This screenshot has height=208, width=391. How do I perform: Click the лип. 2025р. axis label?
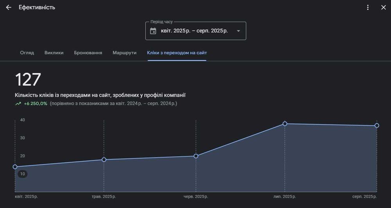pyautogui.click(x=285, y=197)
